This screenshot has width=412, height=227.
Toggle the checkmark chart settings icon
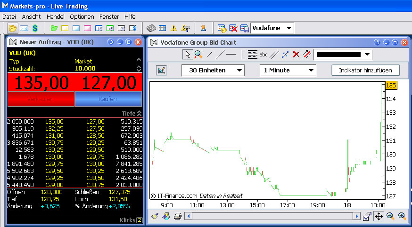367,216
